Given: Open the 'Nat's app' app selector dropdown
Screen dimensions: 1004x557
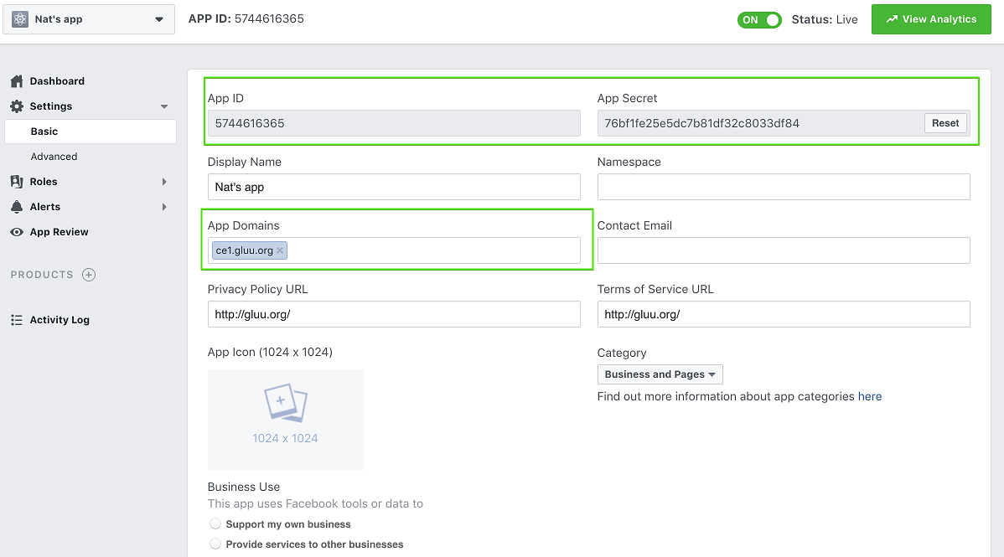Looking at the screenshot, I should (x=88, y=18).
